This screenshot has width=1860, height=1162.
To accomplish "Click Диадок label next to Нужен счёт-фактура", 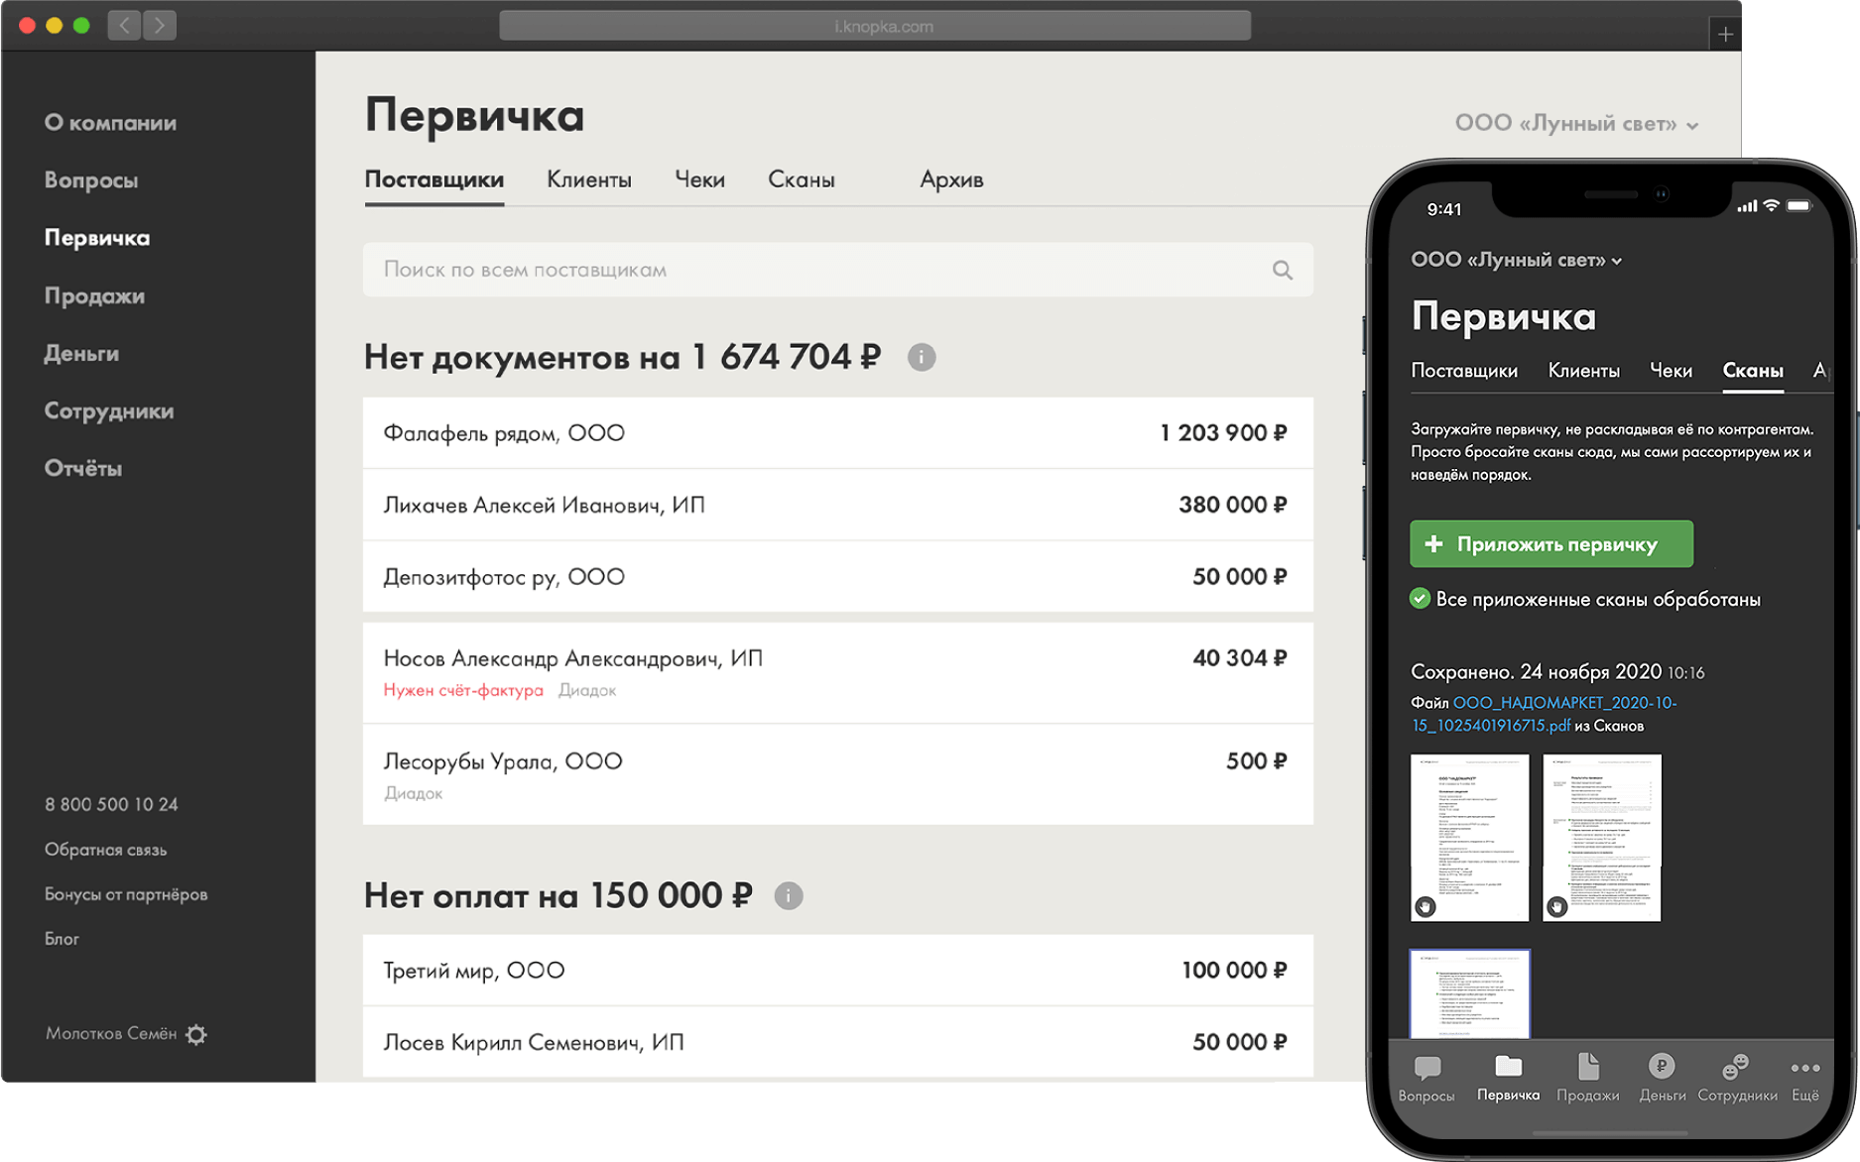I will point(587,690).
